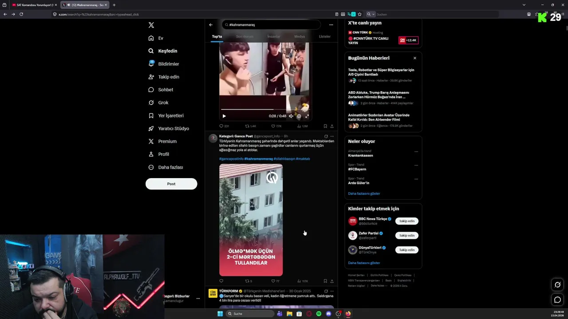Switch to the Top'ta tab
This screenshot has width=568, height=319.
click(217, 36)
